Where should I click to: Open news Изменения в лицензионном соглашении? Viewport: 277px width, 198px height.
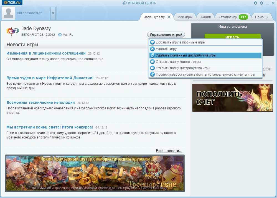(46, 53)
